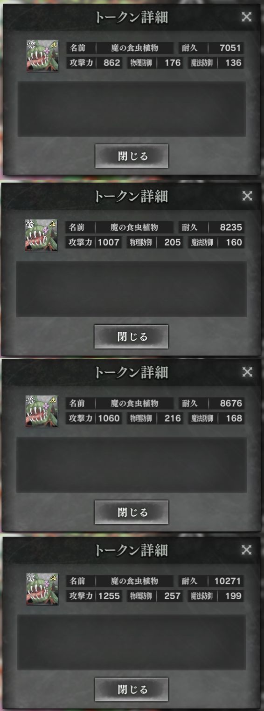Image resolution: width=264 pixels, height=711 pixels.
Task: Click the monster thumbnail in the 耐久 10271 panel
Action: [x=42, y=589]
